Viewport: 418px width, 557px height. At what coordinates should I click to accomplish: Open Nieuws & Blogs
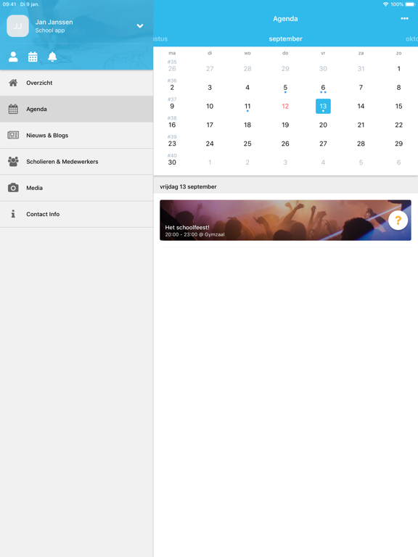coord(76,136)
